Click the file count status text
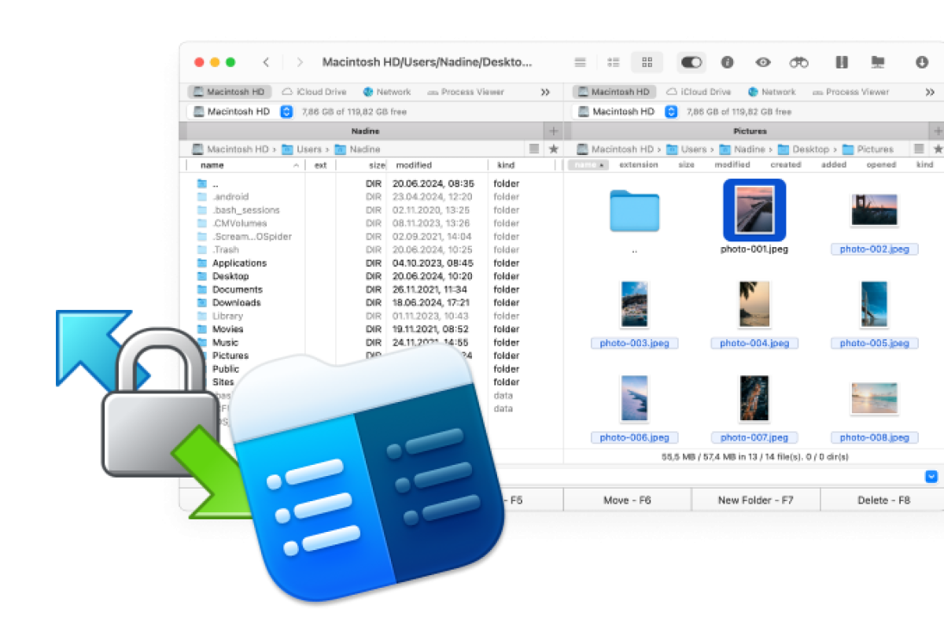This screenshot has width=944, height=631. (754, 457)
